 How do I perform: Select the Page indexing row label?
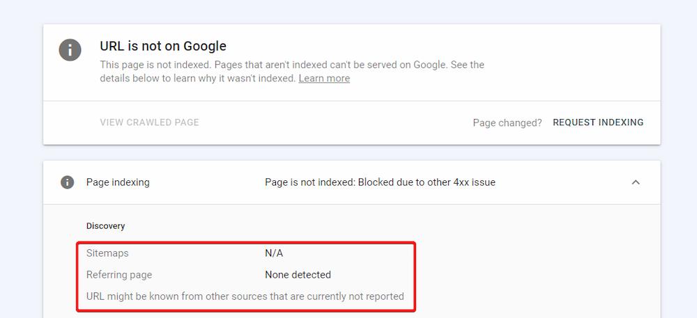point(118,182)
